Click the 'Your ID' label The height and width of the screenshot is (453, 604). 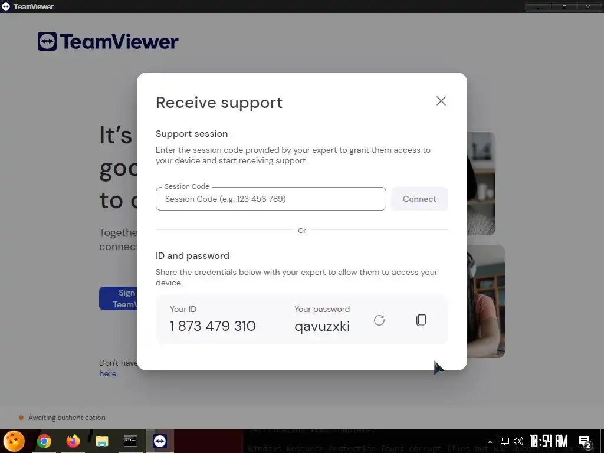tap(183, 309)
